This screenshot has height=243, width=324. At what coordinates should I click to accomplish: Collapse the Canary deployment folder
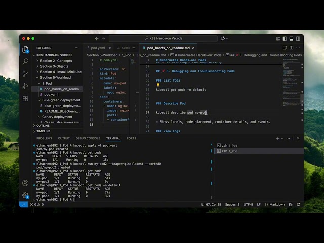[57, 117]
